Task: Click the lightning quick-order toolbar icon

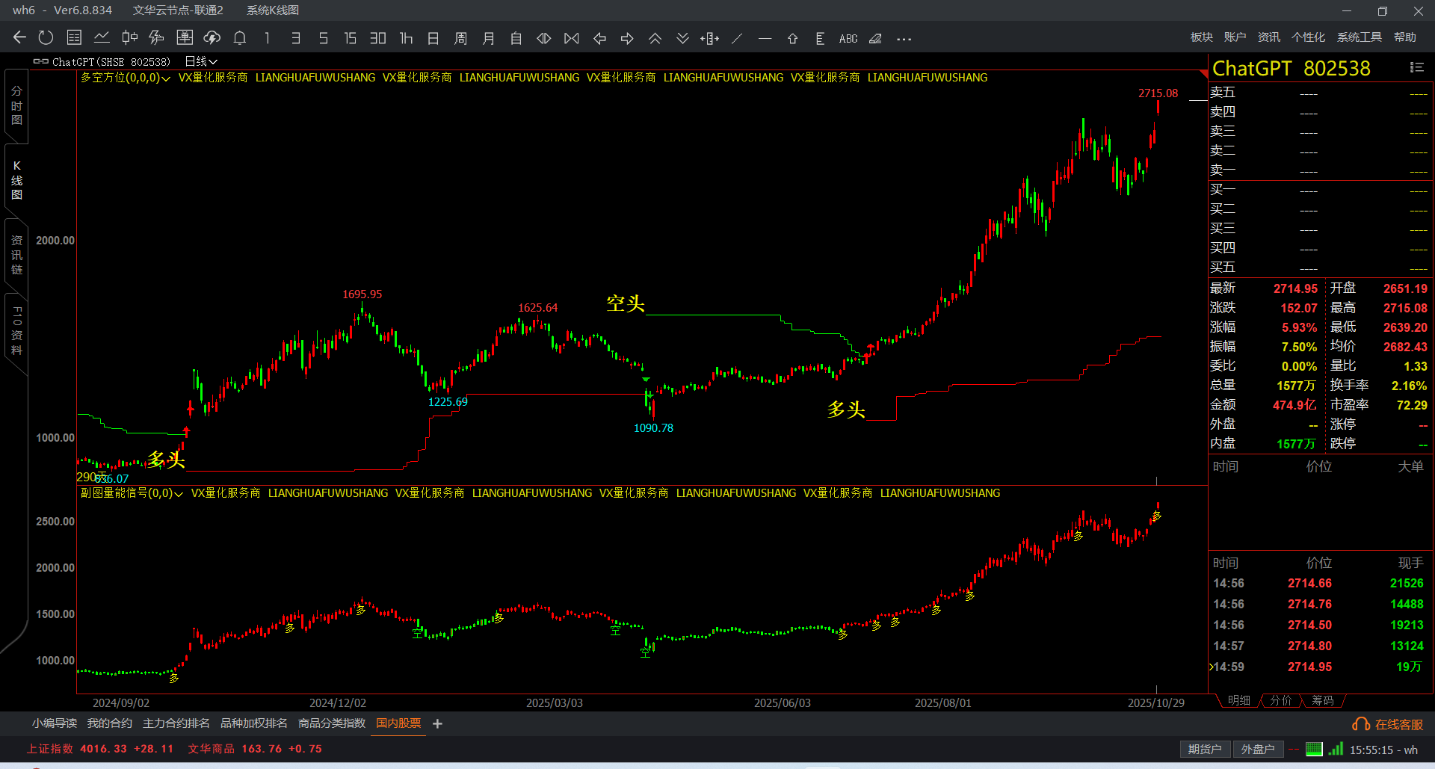Action: point(157,38)
